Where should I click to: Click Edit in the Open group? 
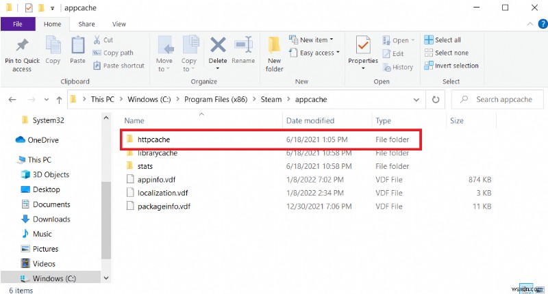tap(393, 54)
